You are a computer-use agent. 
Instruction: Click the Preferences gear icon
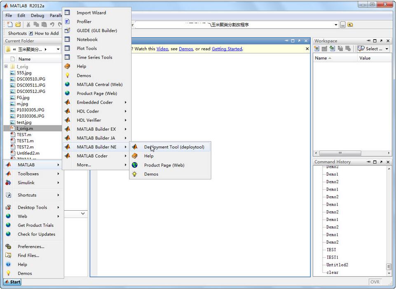[x=8, y=246]
